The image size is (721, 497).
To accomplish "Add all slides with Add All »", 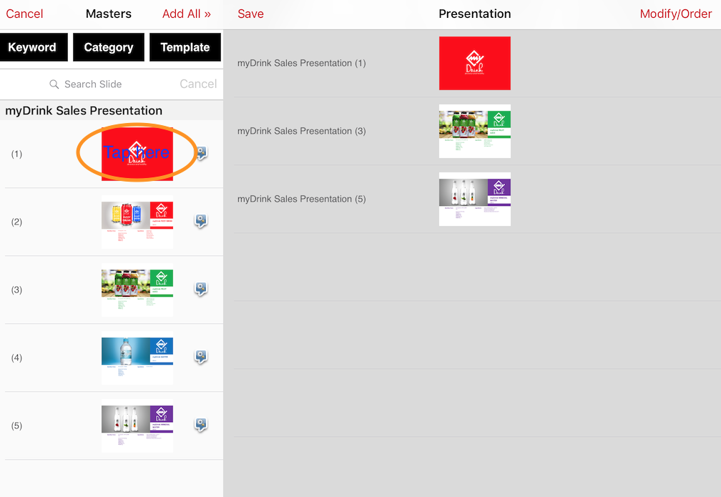I will [x=186, y=14].
